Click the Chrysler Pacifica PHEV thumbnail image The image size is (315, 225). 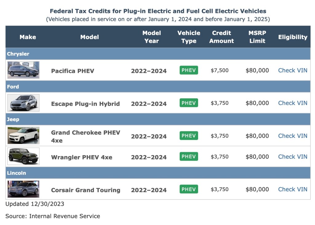click(23, 70)
